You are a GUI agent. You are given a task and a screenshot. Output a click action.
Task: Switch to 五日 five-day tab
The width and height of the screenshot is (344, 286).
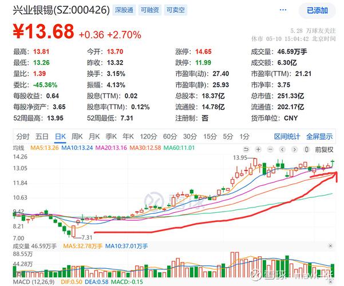[42, 137]
